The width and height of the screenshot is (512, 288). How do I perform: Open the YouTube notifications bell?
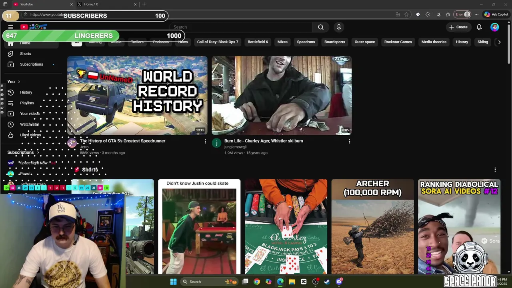[x=479, y=27]
